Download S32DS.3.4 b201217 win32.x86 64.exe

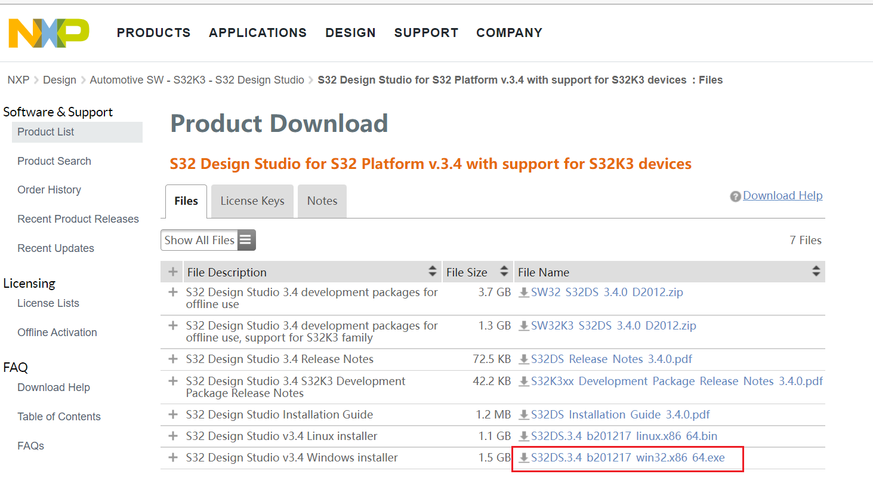point(628,458)
